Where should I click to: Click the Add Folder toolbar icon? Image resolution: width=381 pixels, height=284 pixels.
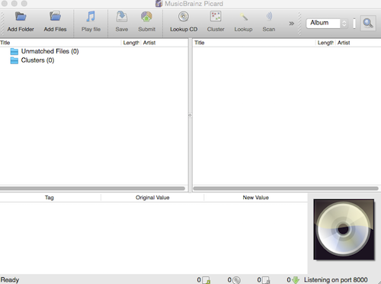[x=21, y=17]
